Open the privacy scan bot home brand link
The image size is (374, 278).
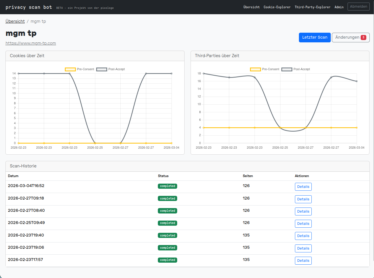29,7
